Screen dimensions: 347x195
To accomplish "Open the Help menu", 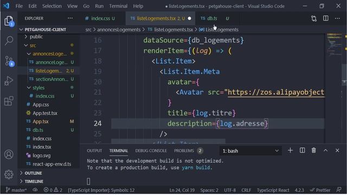I will click(x=138, y=6).
